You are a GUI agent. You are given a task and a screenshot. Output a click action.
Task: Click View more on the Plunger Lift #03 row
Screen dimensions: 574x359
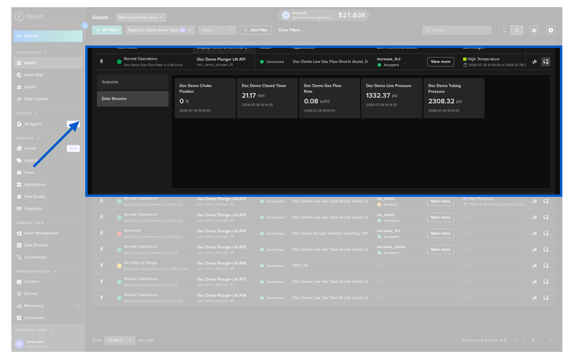pyautogui.click(x=440, y=217)
